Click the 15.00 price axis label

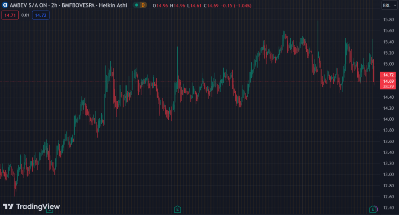click(388, 64)
